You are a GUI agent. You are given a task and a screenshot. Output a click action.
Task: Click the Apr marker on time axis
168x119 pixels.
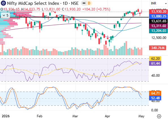(107, 116)
